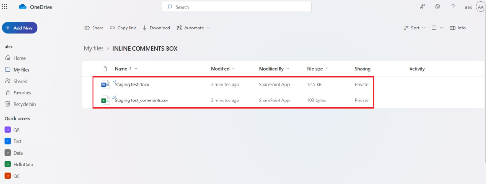Click the Home house icon in sidebar
This screenshot has height=184, width=486.
(x=8, y=58)
